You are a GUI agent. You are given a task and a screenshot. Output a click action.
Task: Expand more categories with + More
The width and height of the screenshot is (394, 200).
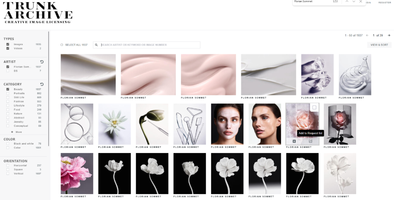[16, 132]
